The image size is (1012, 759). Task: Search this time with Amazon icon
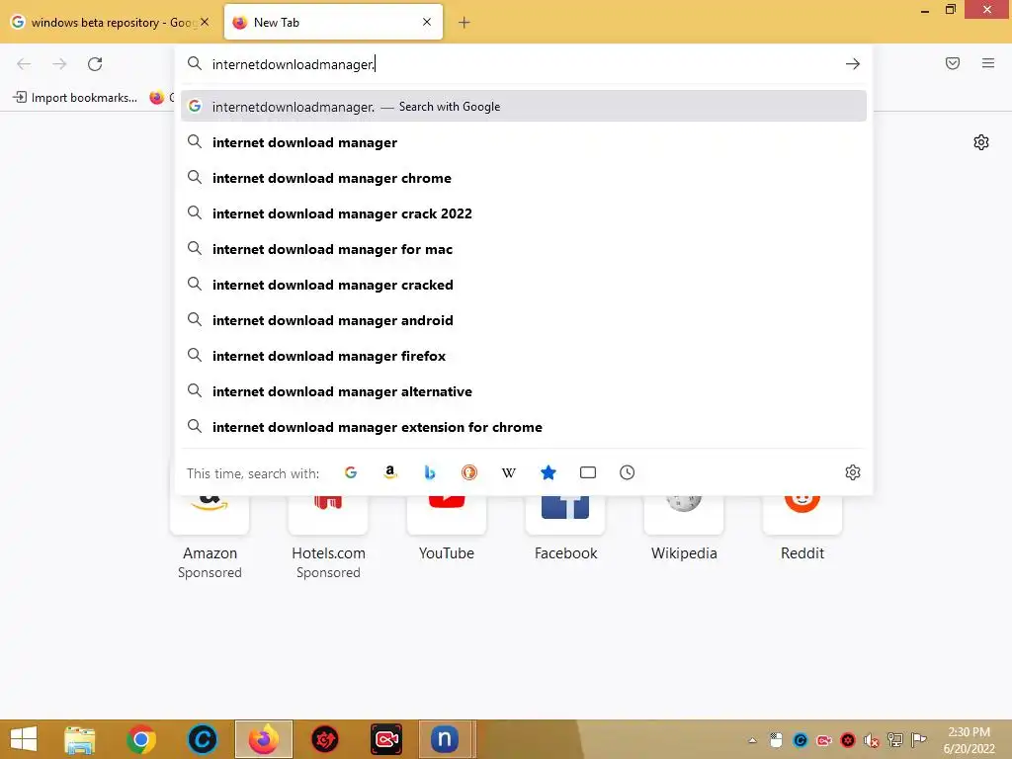point(389,472)
